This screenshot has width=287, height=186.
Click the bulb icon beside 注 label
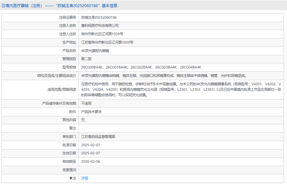pos(71,178)
